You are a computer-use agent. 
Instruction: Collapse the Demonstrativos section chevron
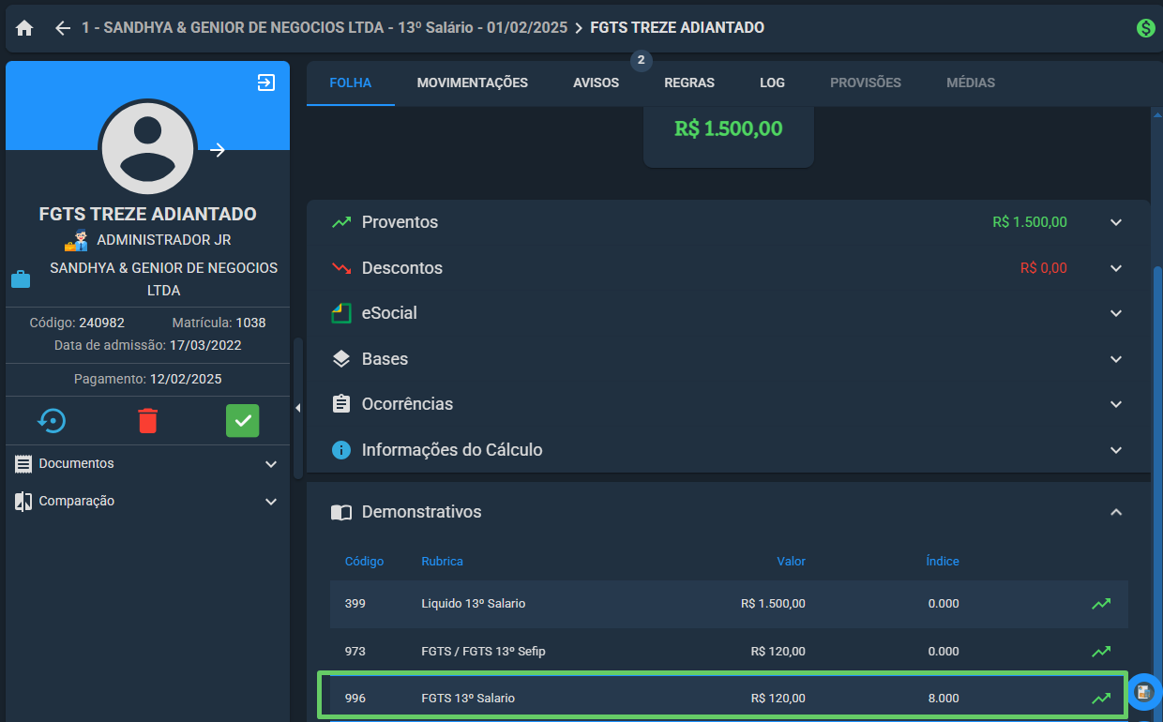[x=1116, y=512]
